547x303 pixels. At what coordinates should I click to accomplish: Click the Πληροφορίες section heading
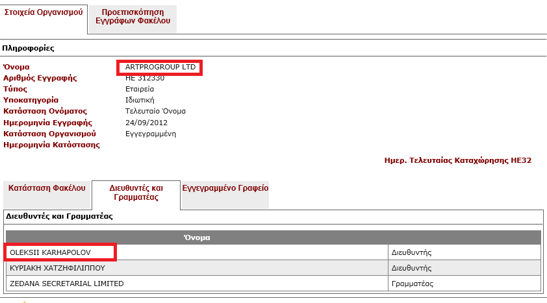pyautogui.click(x=28, y=48)
